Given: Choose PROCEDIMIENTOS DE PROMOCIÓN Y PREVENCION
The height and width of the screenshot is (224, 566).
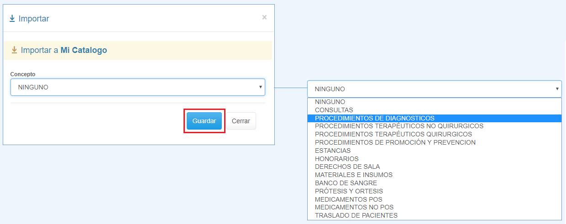Looking at the screenshot, I should tap(395, 142).
